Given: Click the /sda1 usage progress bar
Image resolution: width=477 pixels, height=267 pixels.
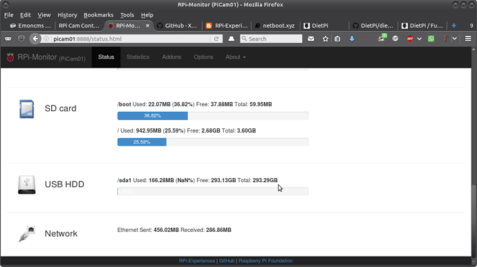Looking at the screenshot, I should point(213,191).
